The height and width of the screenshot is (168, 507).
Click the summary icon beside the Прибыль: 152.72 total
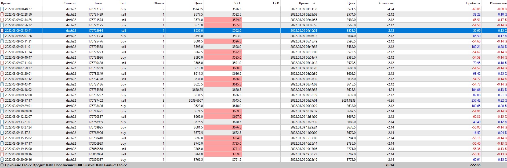point(2,165)
